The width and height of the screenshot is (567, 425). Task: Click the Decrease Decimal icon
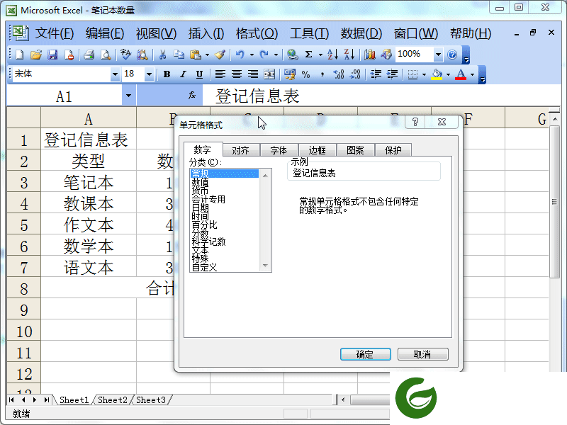click(356, 74)
